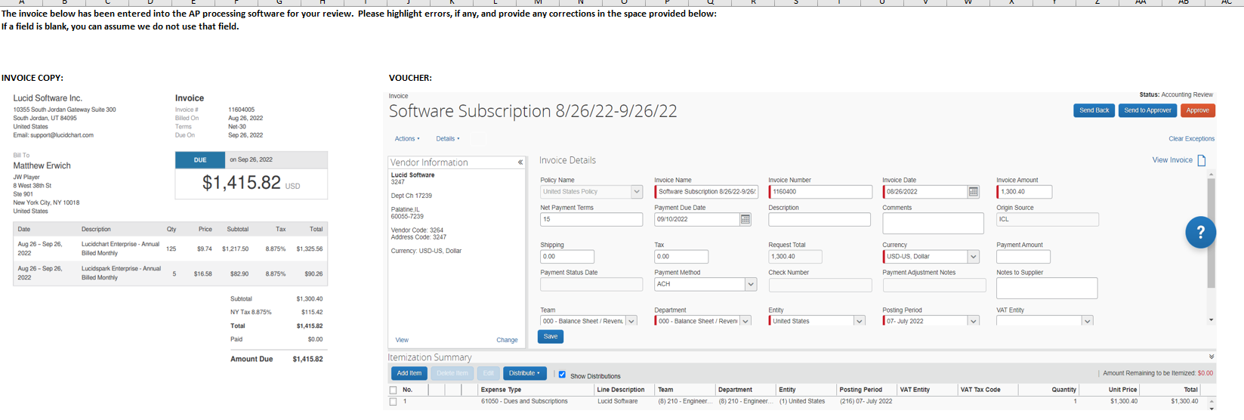Click the Quantity column header
This screenshot has width=1244, height=420.
1063,390
